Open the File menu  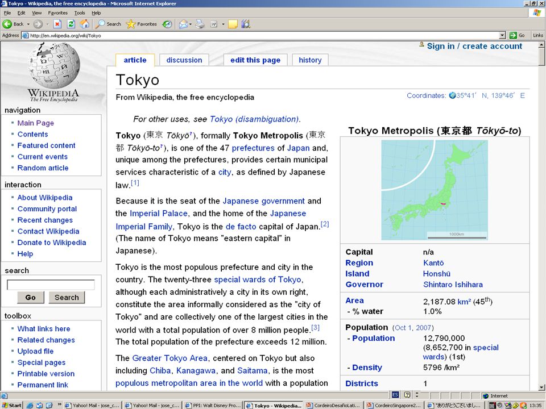[x=7, y=13]
